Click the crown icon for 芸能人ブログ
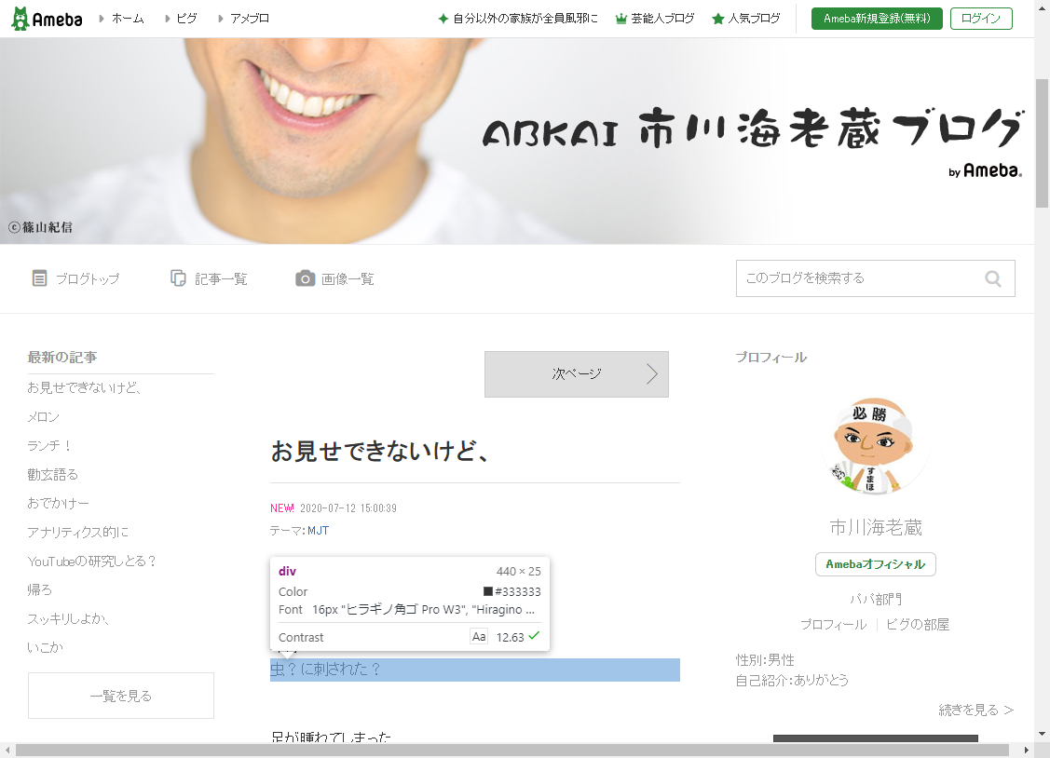 tap(620, 19)
